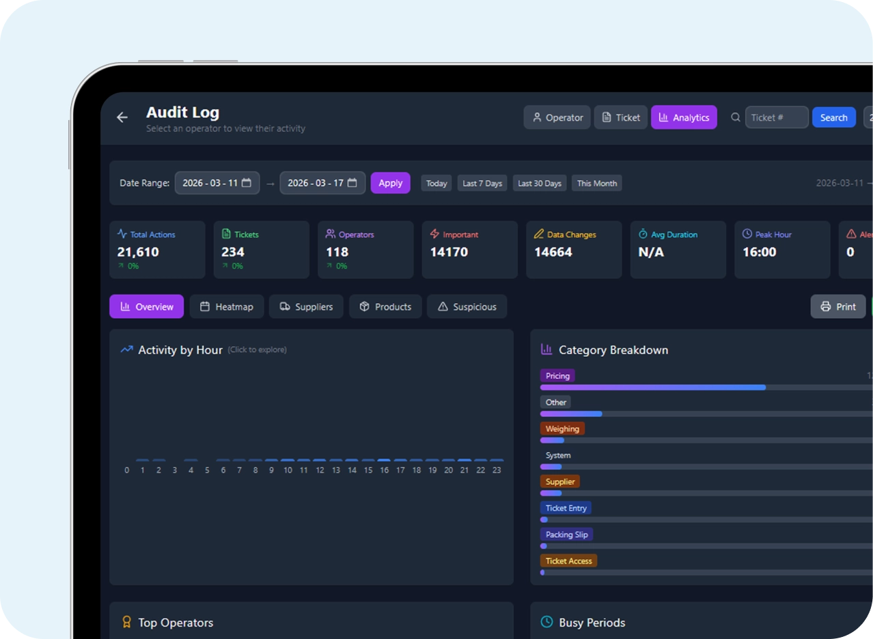Select the Weighing category tag
Viewport: 873px width, 639px height.
(562, 429)
